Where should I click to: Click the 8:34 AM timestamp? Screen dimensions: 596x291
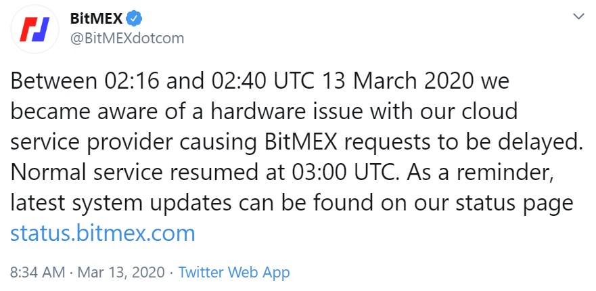(x=37, y=273)
